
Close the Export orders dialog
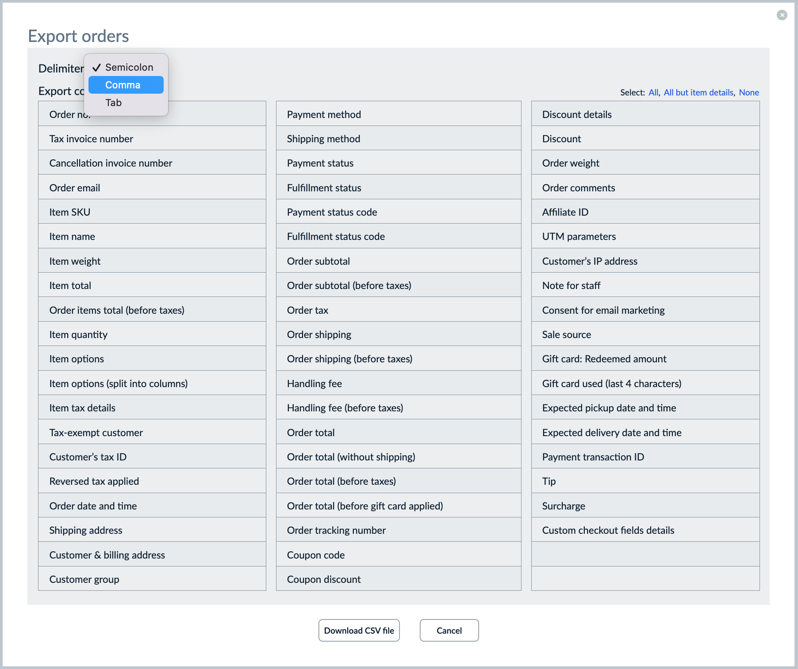coord(782,15)
